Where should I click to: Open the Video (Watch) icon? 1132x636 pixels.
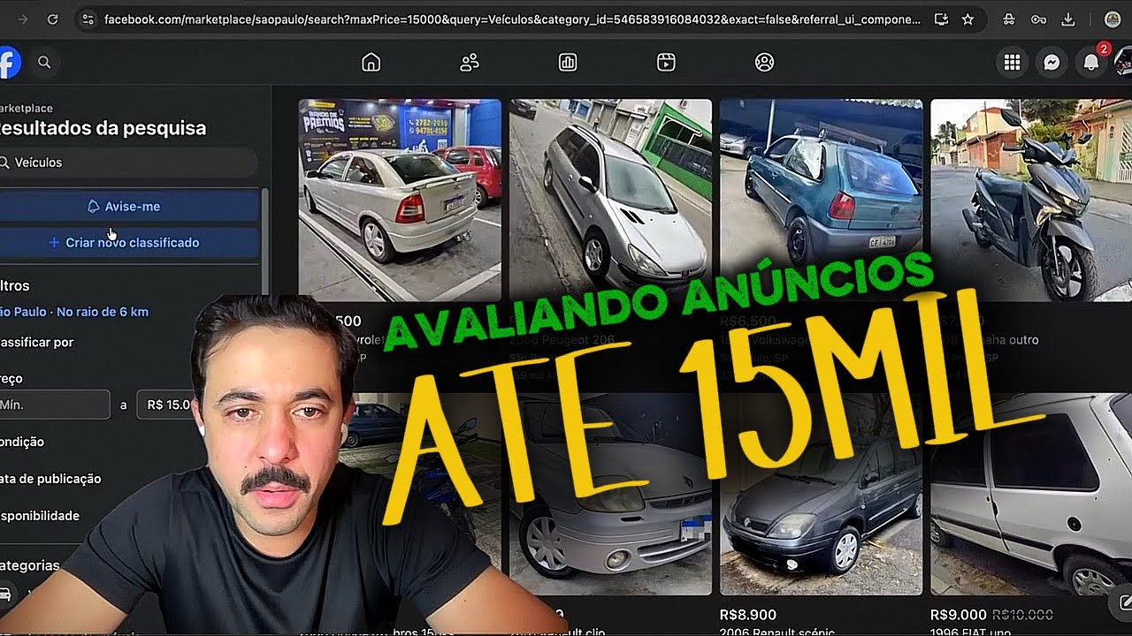pos(666,62)
